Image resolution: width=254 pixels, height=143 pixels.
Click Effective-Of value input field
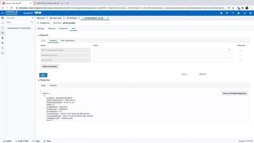pos(162,60)
